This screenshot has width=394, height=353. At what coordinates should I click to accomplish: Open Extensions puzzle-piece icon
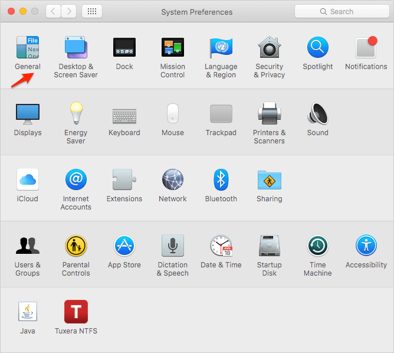[x=124, y=179]
